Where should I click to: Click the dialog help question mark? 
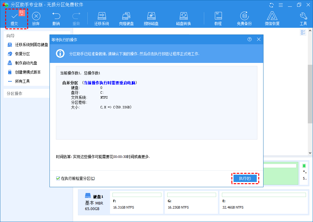(x=249, y=39)
